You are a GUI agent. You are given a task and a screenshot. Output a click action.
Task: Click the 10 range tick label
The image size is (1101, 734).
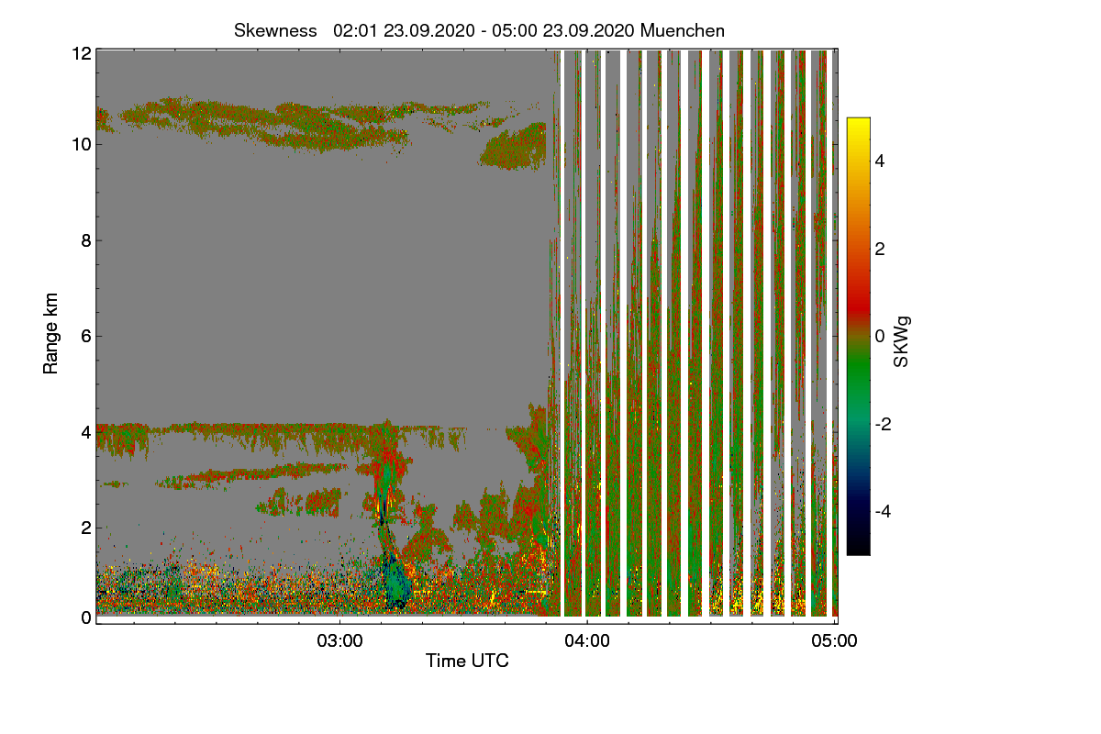pyautogui.click(x=82, y=144)
